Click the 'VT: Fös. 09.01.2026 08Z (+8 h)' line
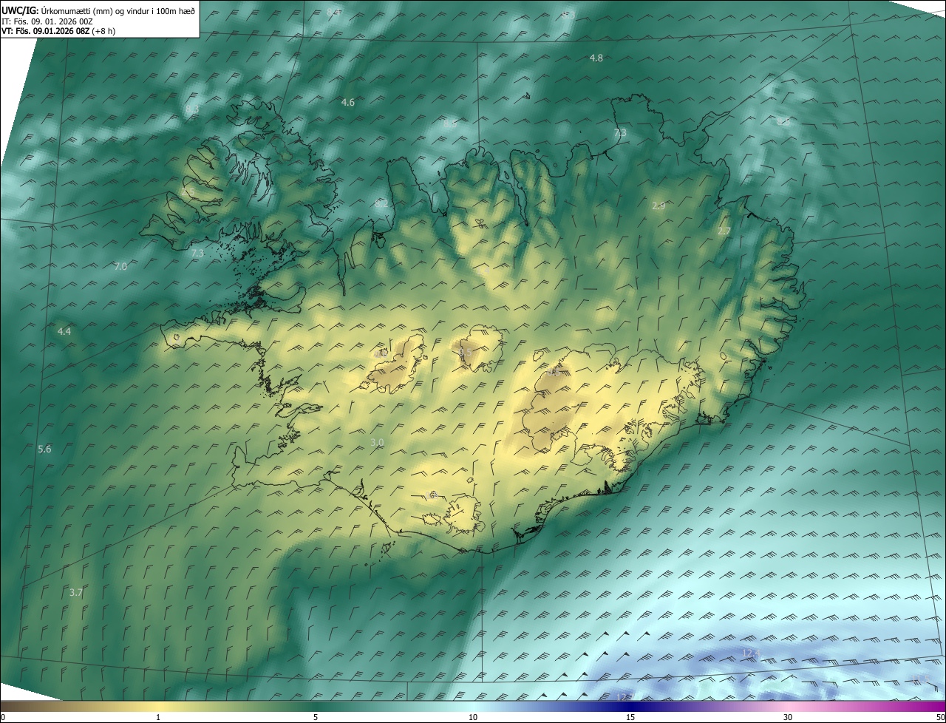The width and height of the screenshot is (946, 723). [58, 31]
